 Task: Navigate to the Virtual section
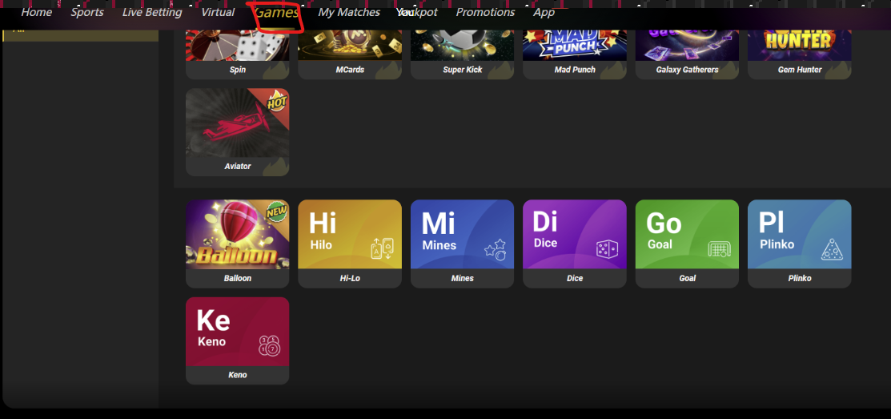pyautogui.click(x=218, y=12)
